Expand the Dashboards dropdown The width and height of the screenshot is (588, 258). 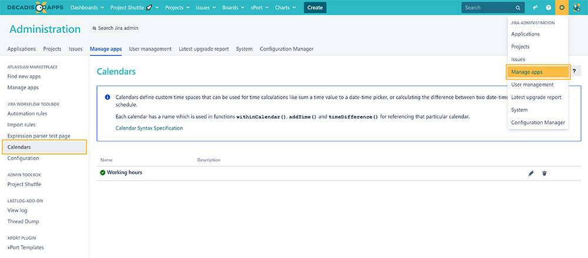click(x=87, y=8)
